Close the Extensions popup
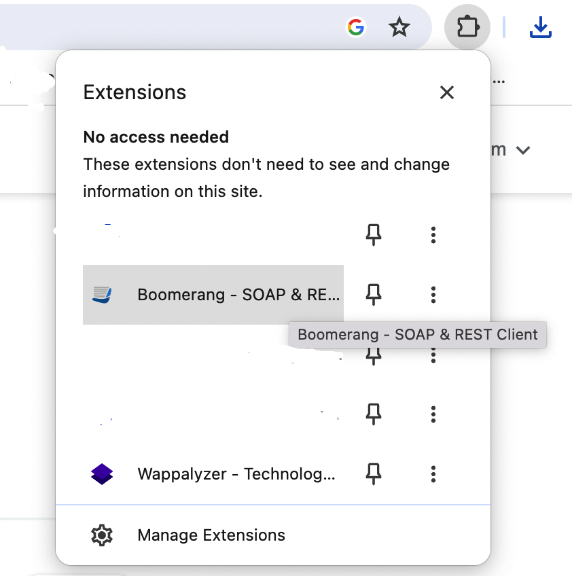572x576 pixels. coord(447,92)
